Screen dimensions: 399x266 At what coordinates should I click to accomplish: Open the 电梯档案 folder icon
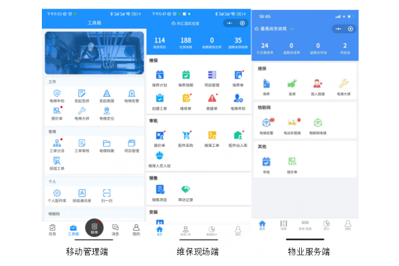pos(106,144)
